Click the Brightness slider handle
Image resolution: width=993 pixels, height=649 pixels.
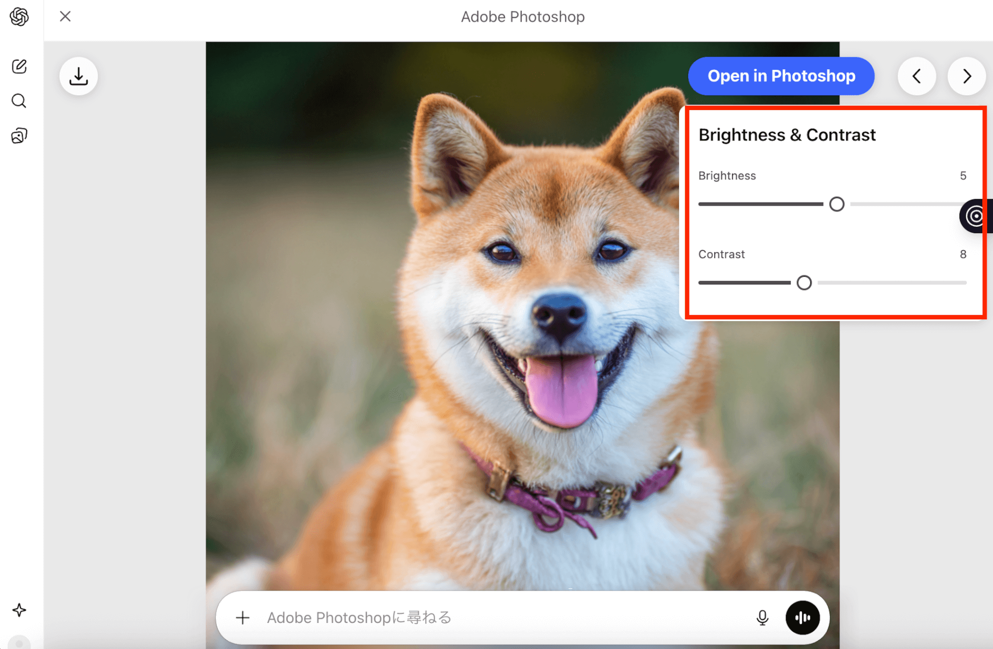click(x=836, y=204)
